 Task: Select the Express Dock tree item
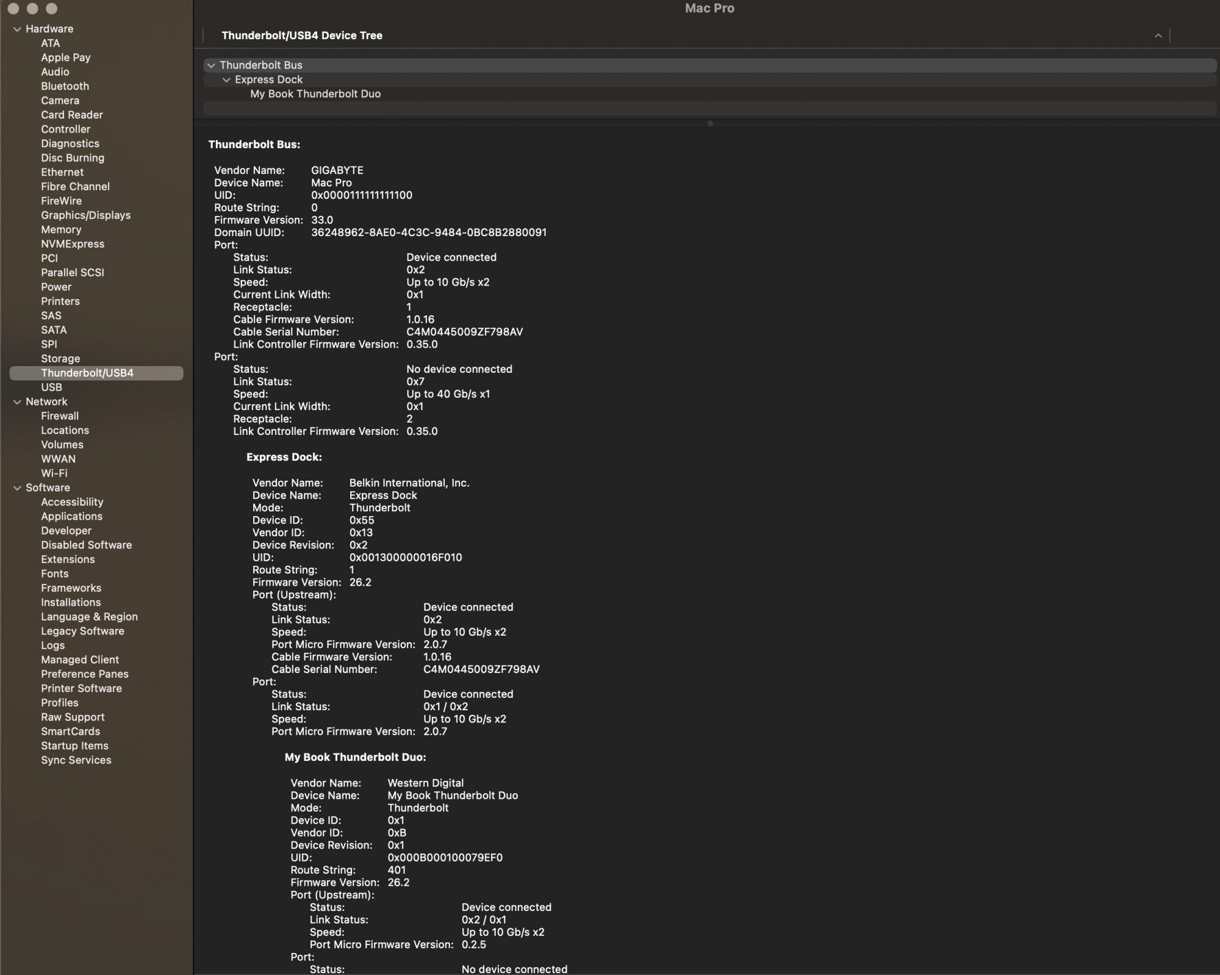click(268, 80)
